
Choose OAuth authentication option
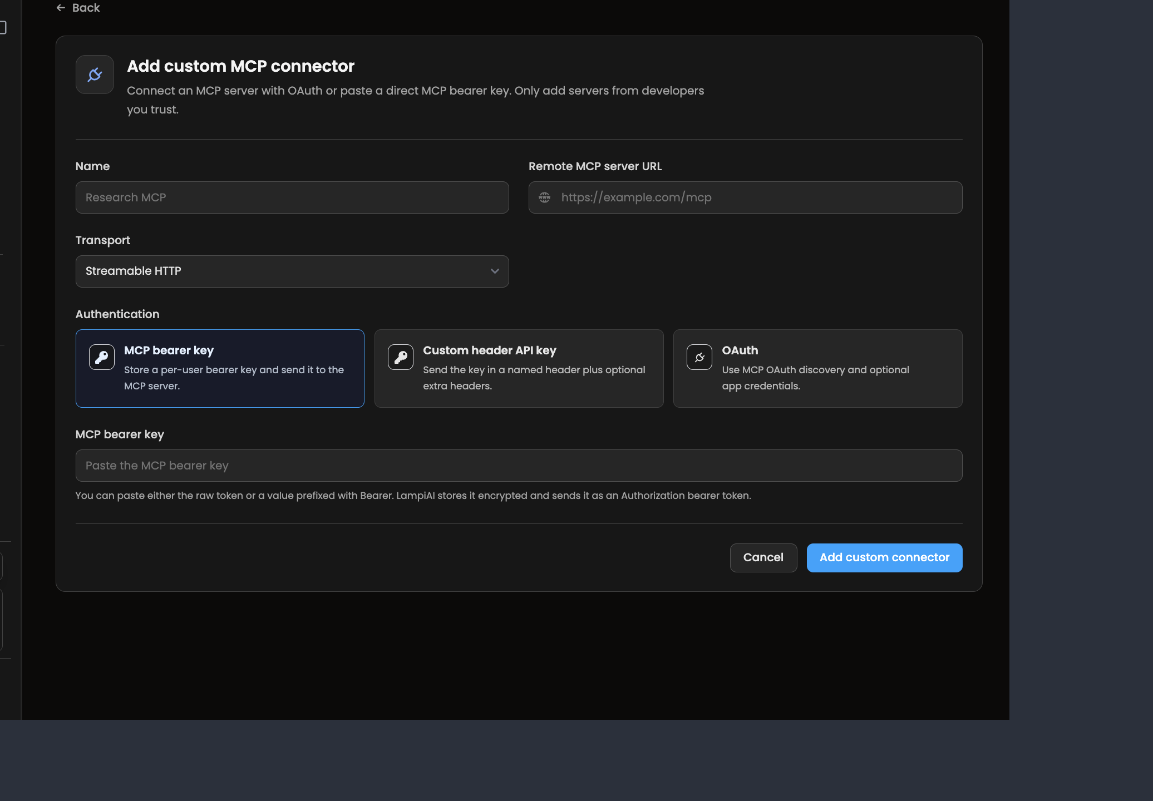[818, 368]
